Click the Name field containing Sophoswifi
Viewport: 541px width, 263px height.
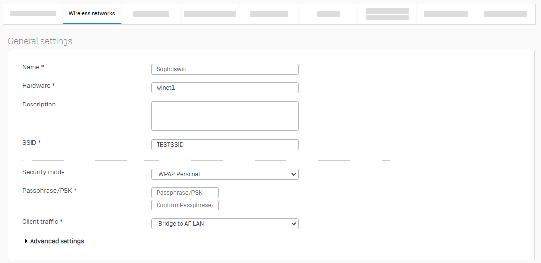224,69
